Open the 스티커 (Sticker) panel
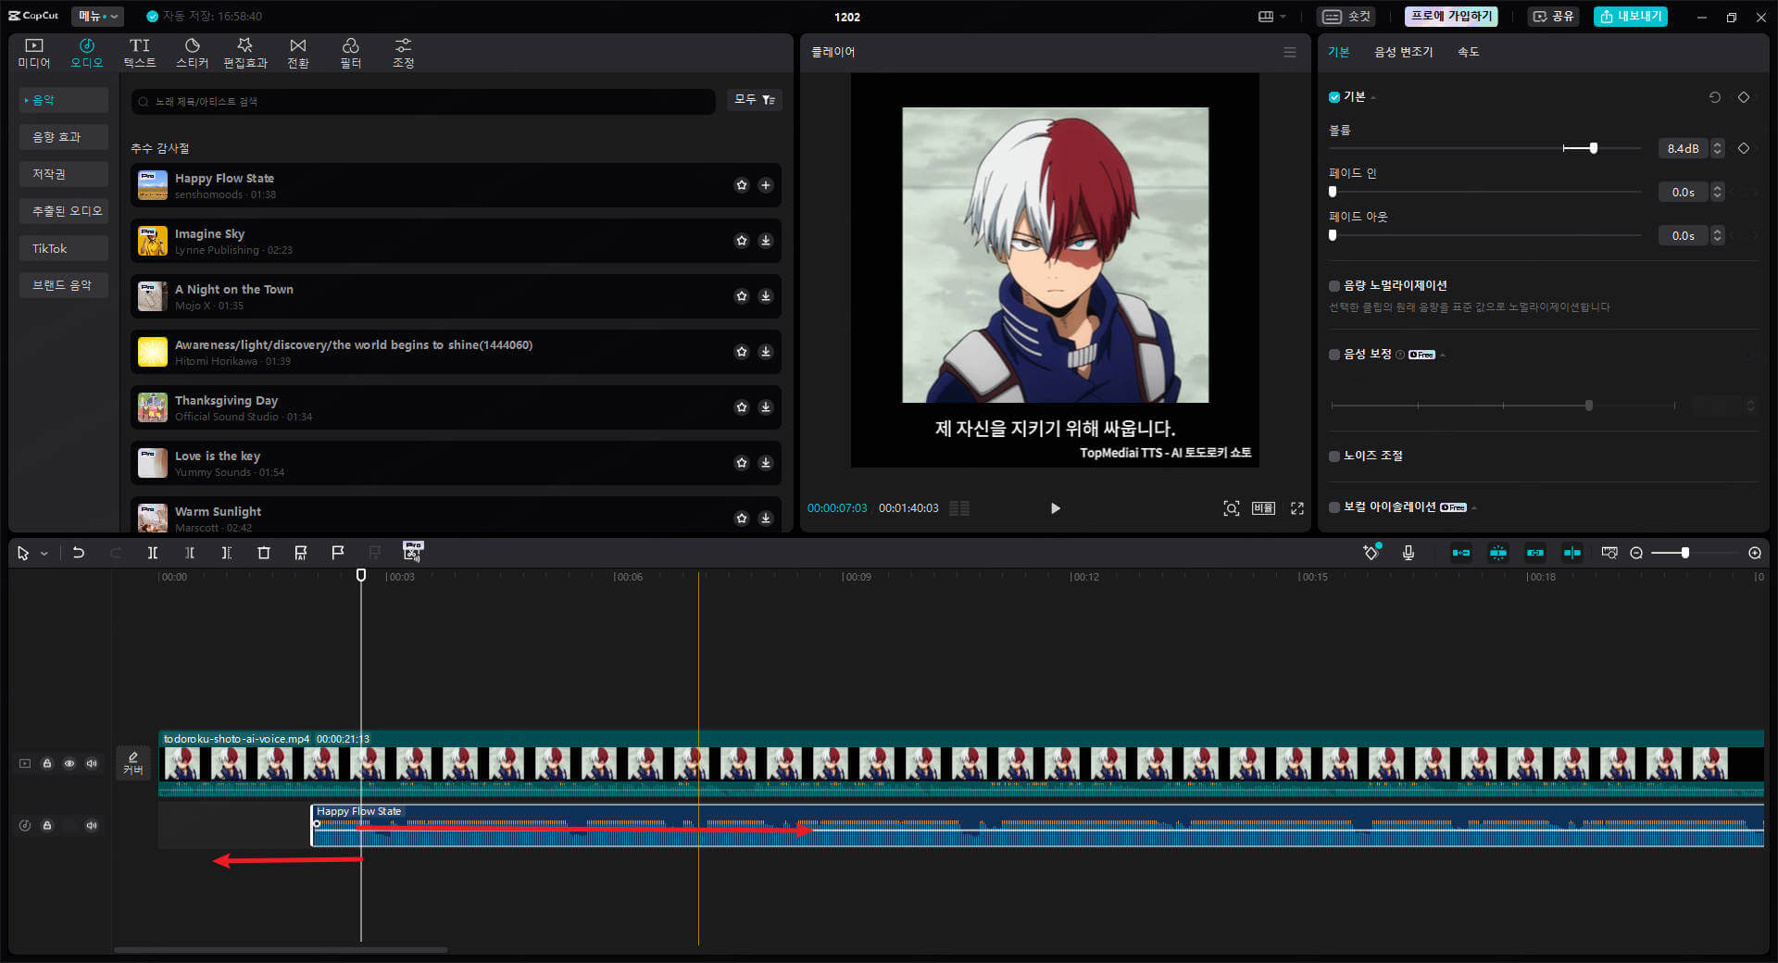This screenshot has height=963, width=1778. [x=193, y=53]
